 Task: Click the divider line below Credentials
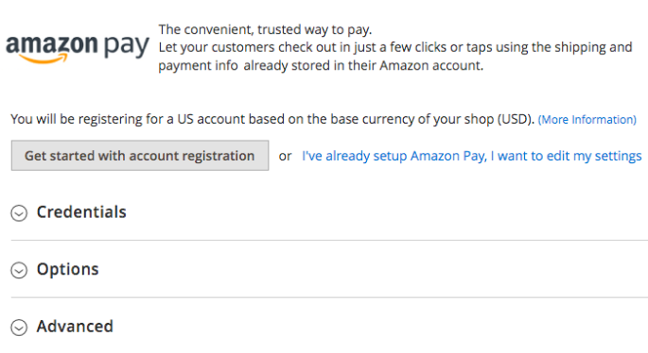point(329,240)
